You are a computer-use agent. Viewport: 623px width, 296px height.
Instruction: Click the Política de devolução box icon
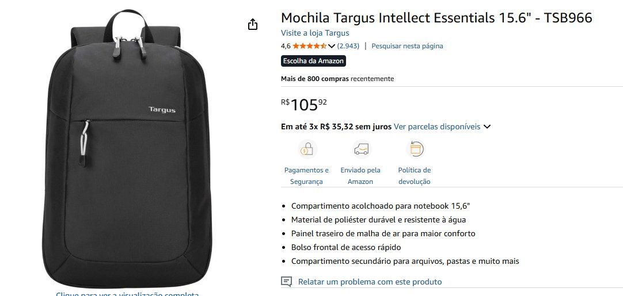[415, 149]
